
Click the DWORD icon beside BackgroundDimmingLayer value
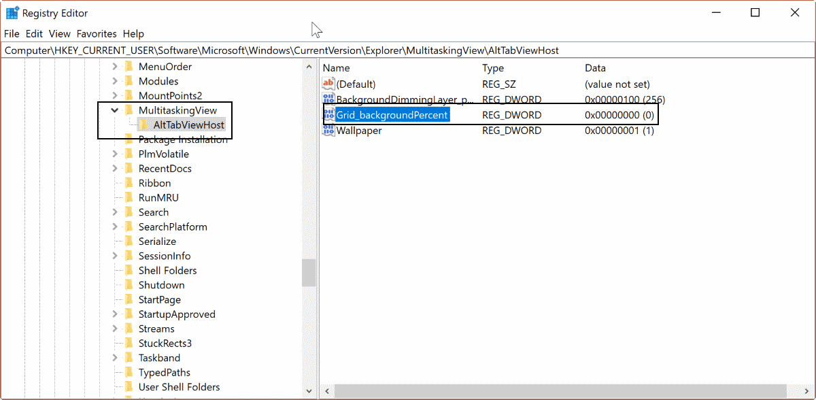[329, 99]
